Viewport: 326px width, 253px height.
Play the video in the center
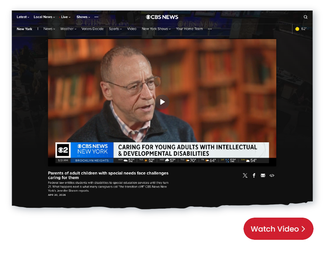[162, 102]
